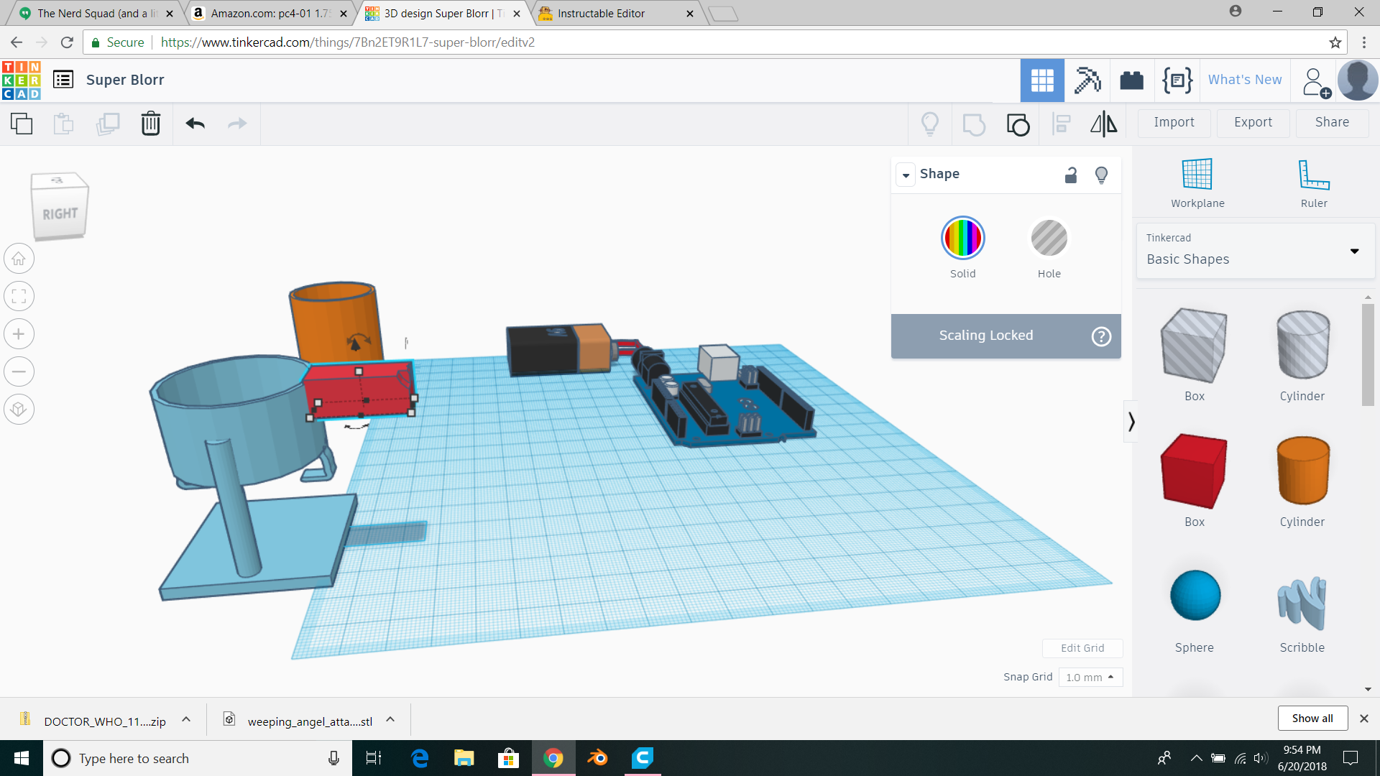The width and height of the screenshot is (1380, 776).
Task: Click the shapes panel scrollbar
Action: click(x=1368, y=355)
